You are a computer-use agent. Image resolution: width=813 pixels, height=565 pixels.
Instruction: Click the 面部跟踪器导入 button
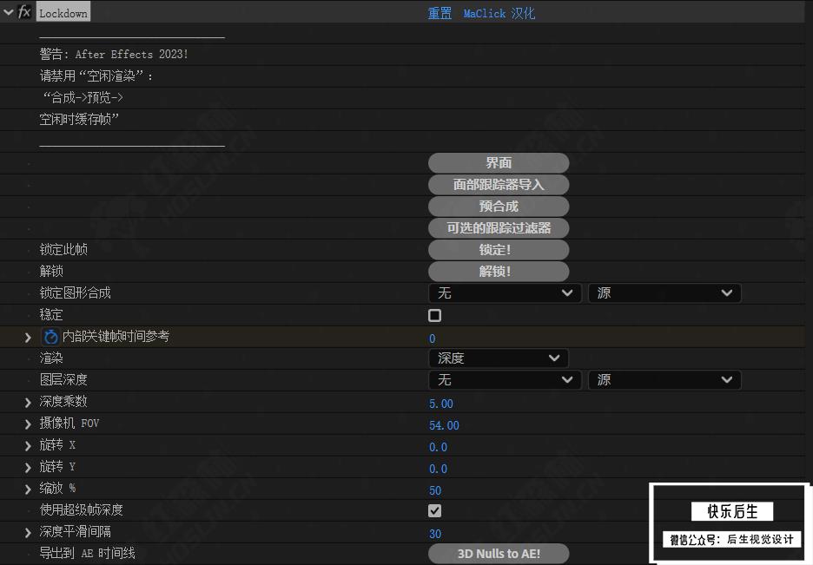tap(499, 184)
